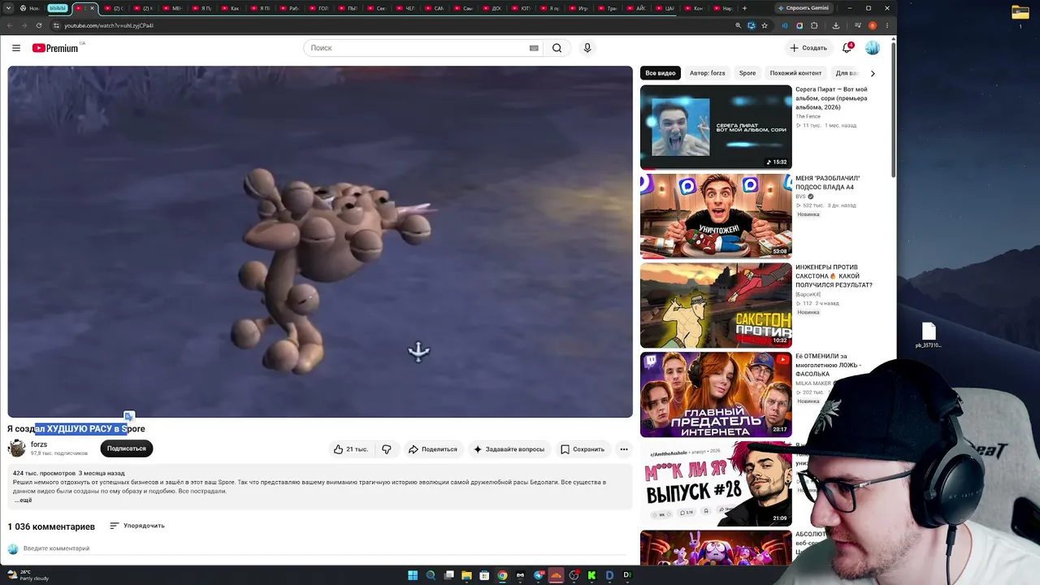This screenshot has height=585, width=1040.
Task: Click the Задавайте вопросы button
Action: [509, 449]
